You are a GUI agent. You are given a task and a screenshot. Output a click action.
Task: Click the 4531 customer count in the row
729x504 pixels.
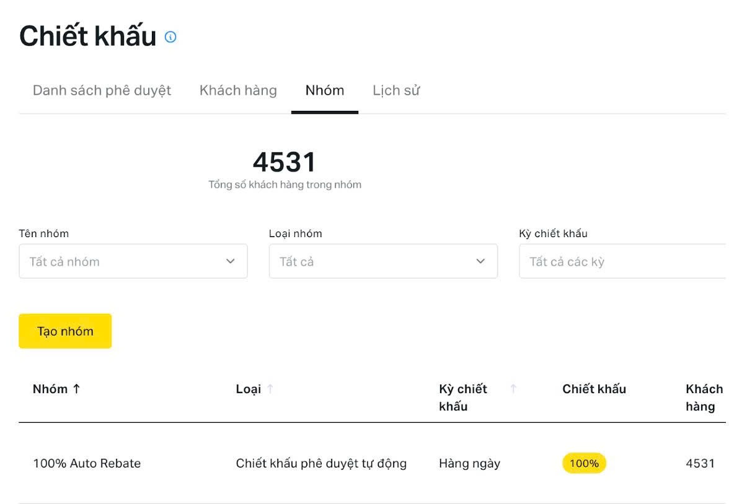tap(700, 463)
